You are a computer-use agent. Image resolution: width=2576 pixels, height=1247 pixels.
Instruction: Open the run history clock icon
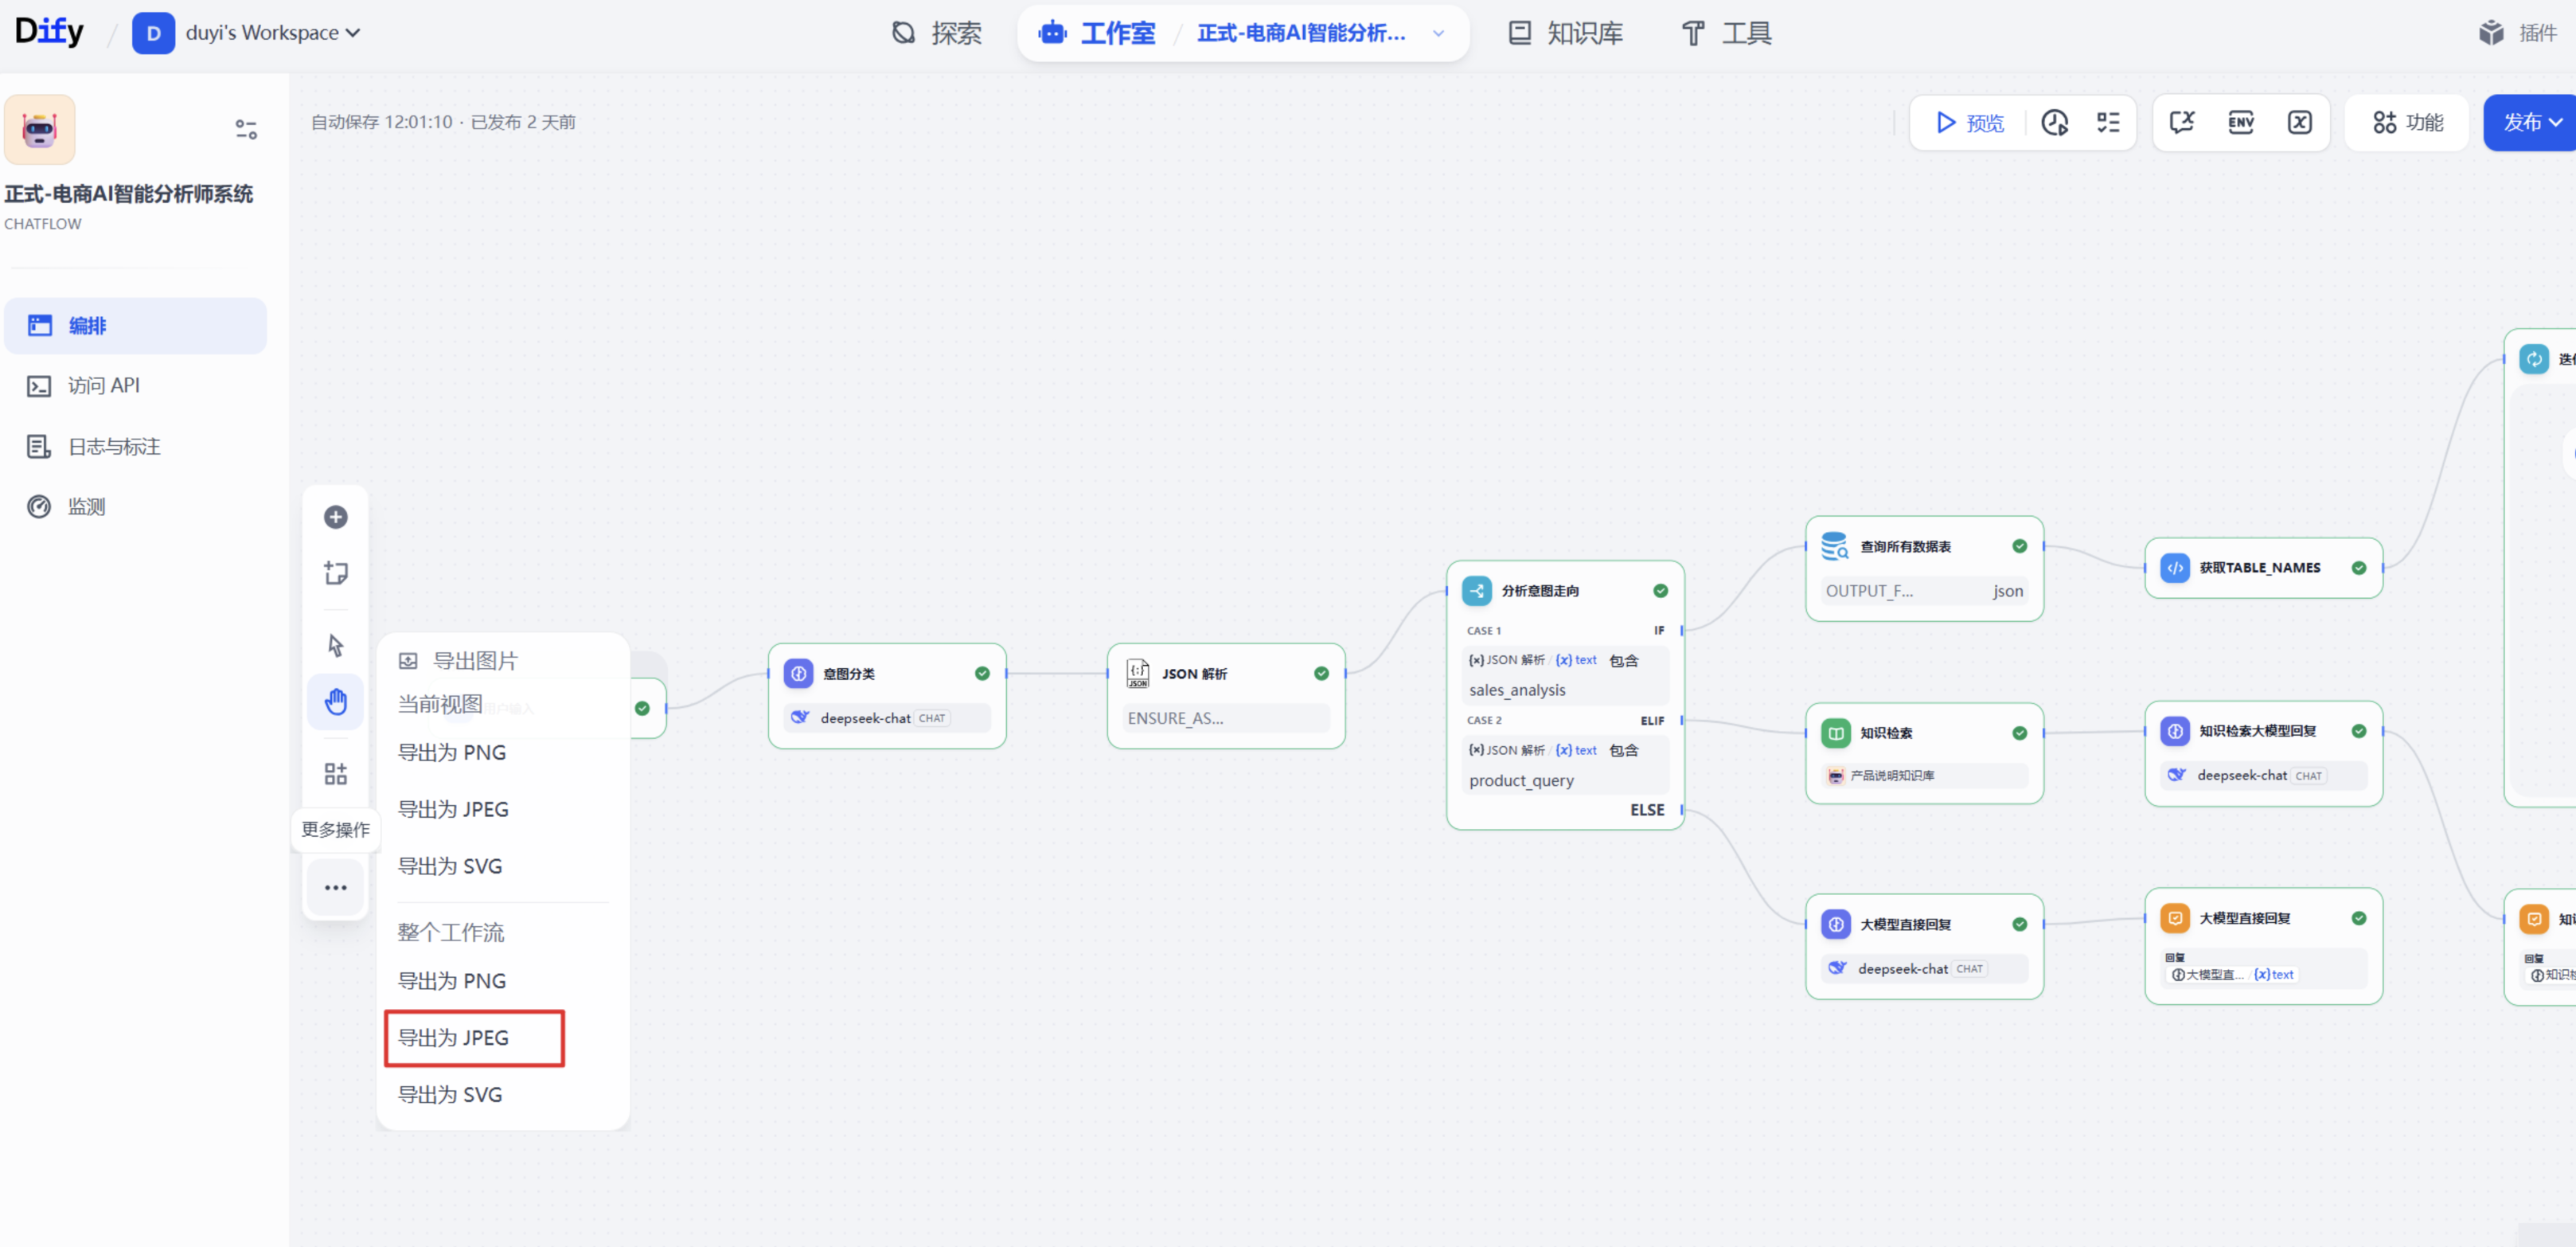pyautogui.click(x=2054, y=123)
